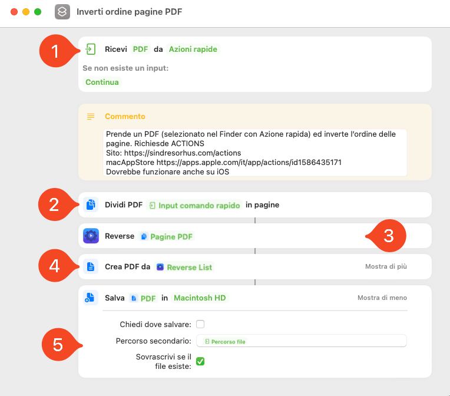Uncheck Sovrascrivi se il file esiste
450x396 pixels.
click(x=200, y=361)
